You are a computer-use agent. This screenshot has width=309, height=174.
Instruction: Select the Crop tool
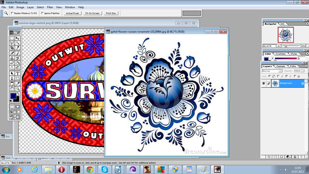point(12,48)
